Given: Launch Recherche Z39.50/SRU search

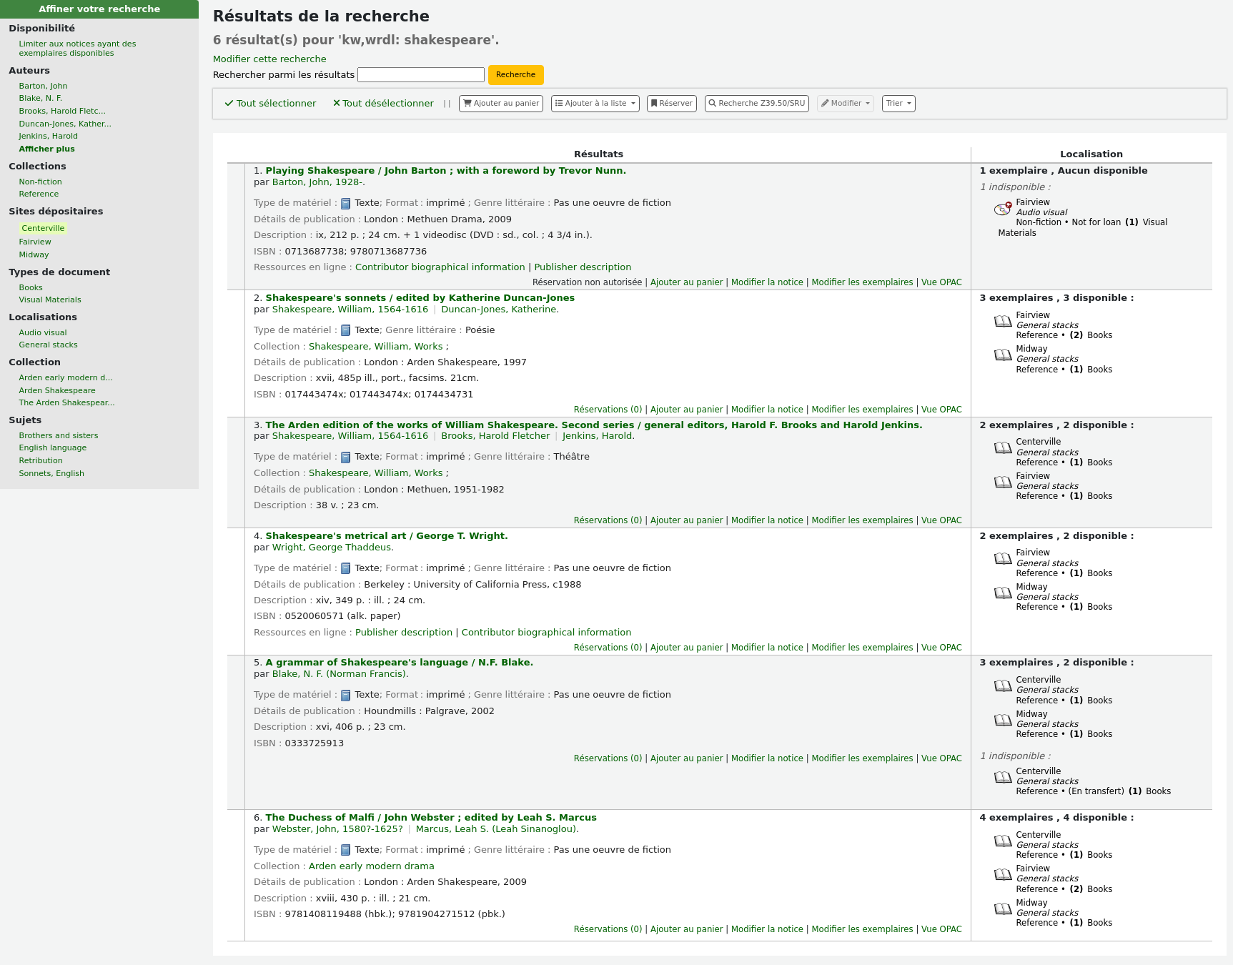Looking at the screenshot, I should pyautogui.click(x=757, y=104).
